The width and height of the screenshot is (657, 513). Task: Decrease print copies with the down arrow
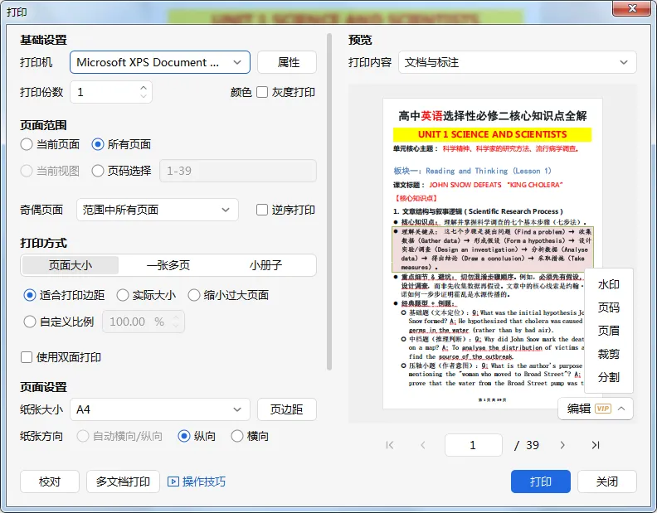(x=144, y=96)
